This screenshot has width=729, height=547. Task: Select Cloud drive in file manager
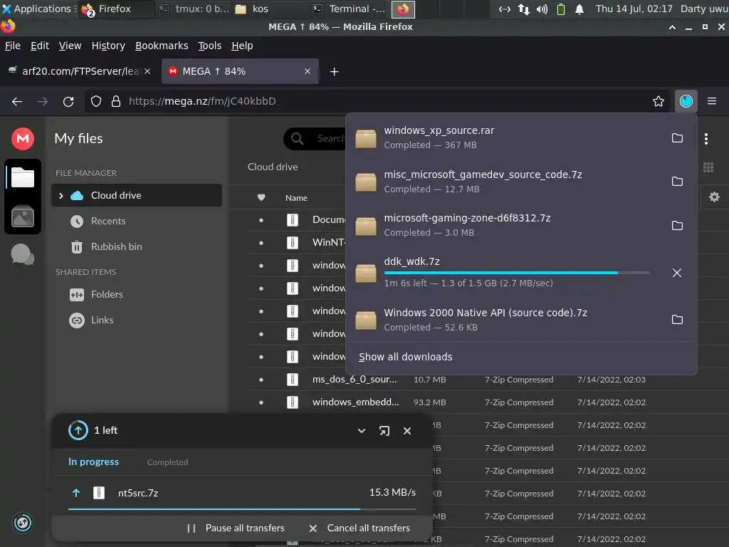click(x=137, y=195)
